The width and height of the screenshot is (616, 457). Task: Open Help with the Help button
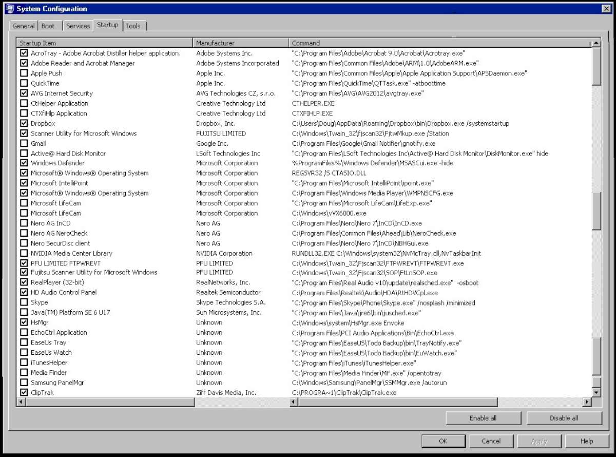[587, 441]
